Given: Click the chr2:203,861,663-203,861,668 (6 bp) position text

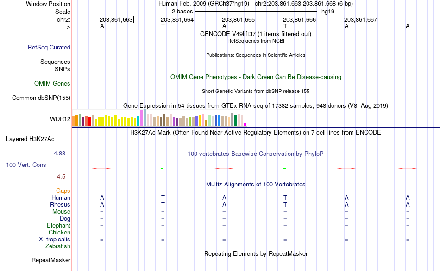Looking at the screenshot, I should 304,4.
